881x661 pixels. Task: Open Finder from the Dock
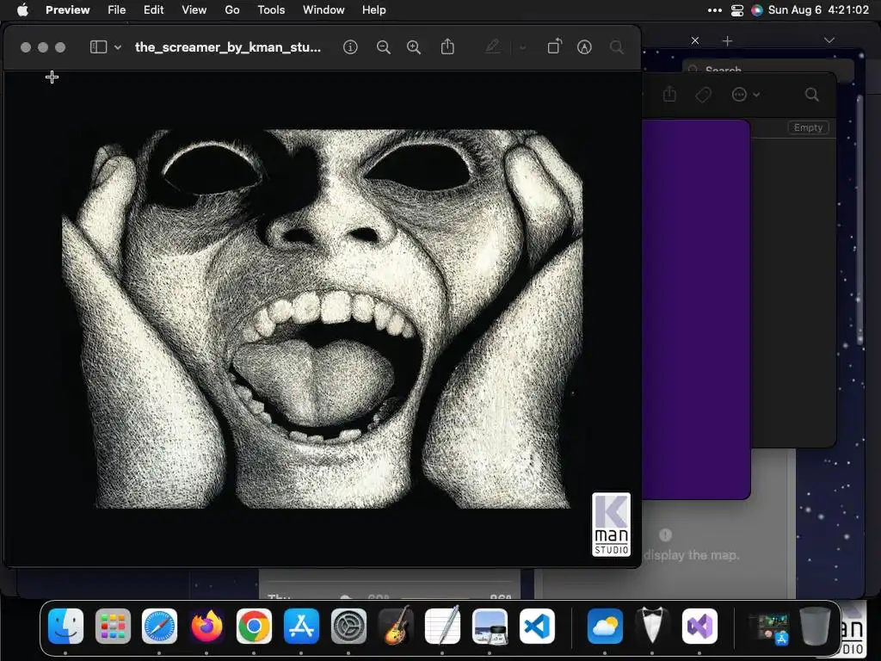(x=65, y=626)
